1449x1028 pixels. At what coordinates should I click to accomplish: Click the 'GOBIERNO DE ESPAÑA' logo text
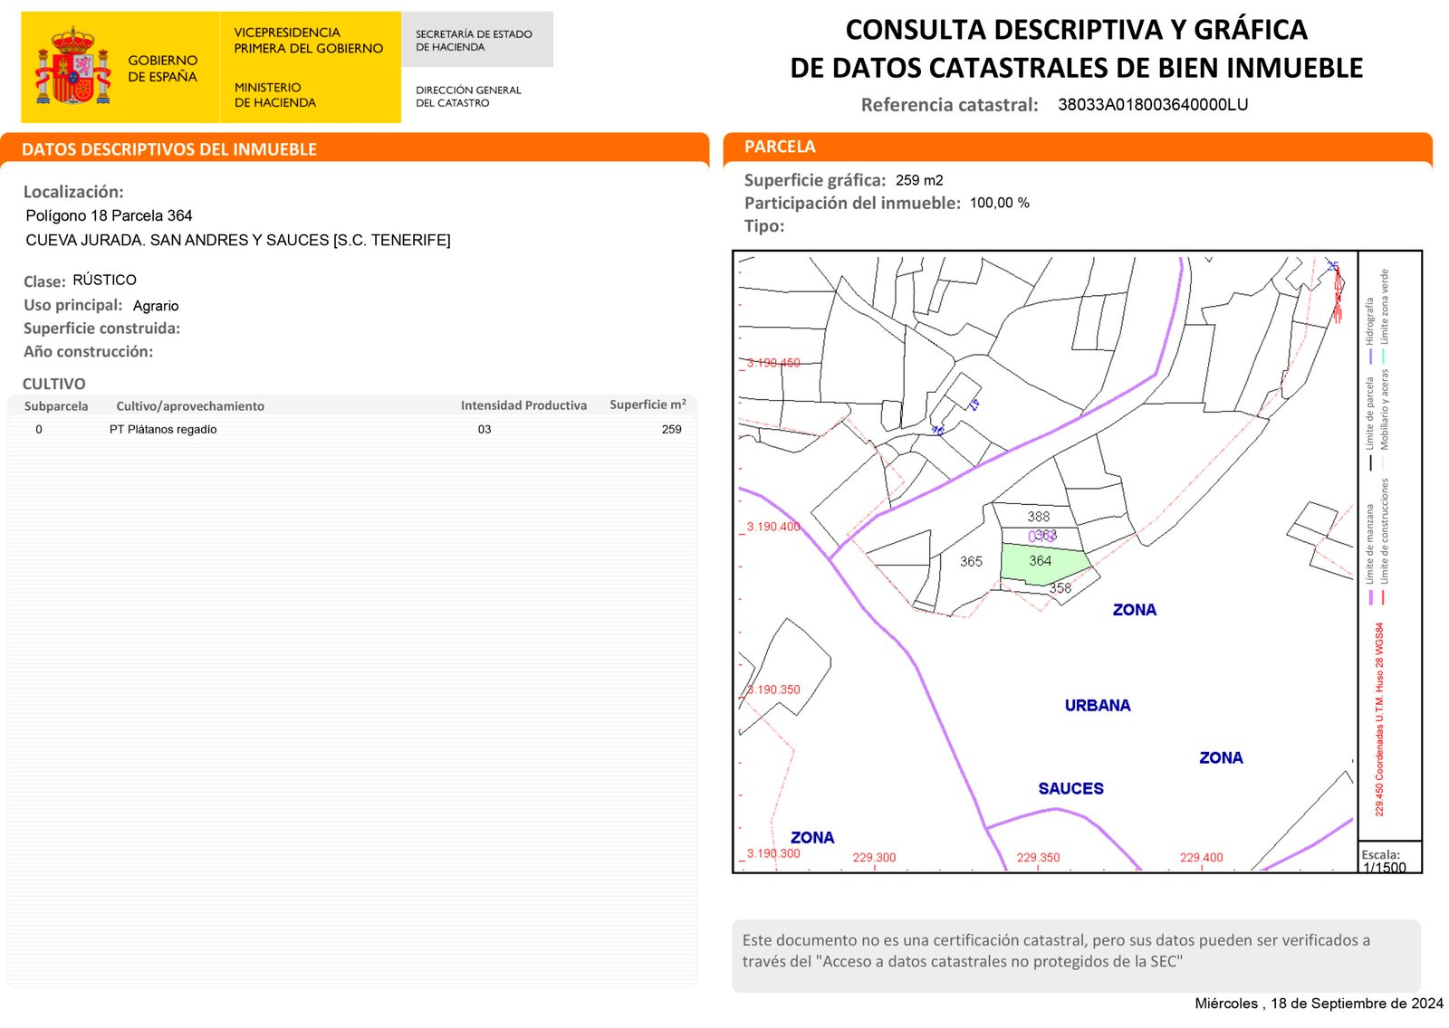coord(162,69)
